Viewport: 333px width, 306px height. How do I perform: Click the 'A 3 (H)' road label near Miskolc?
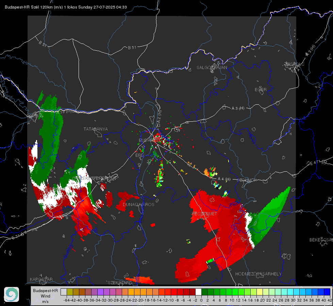[x=311, y=51]
